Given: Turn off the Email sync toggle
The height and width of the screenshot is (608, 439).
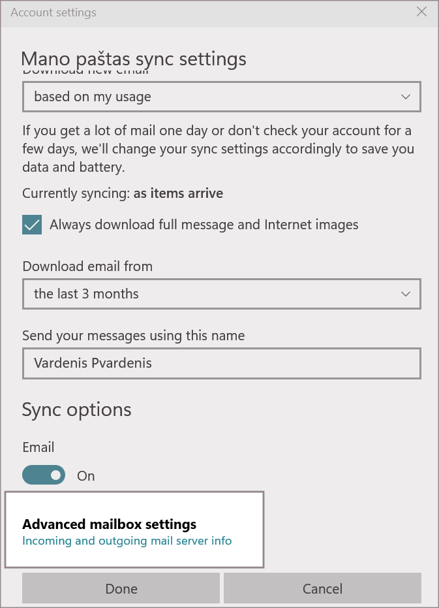Looking at the screenshot, I should (44, 475).
